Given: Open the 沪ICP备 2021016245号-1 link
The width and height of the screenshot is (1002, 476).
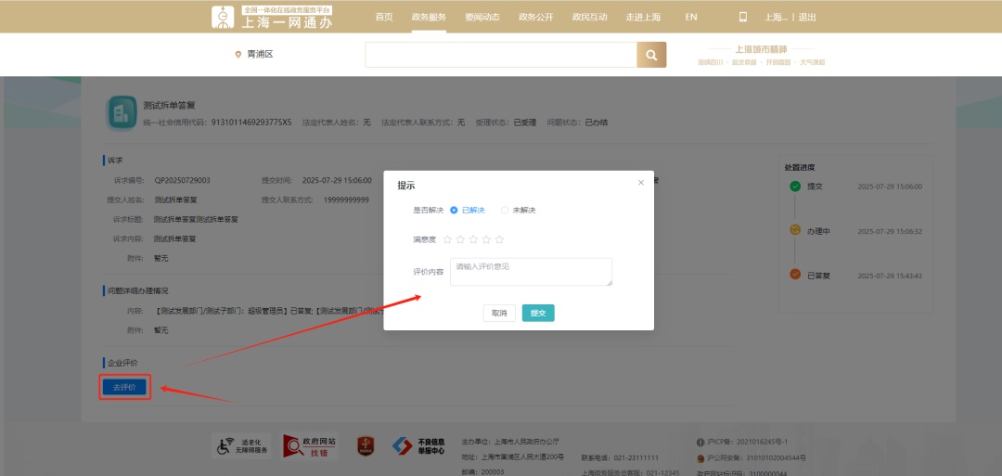Looking at the screenshot, I should point(747,442).
